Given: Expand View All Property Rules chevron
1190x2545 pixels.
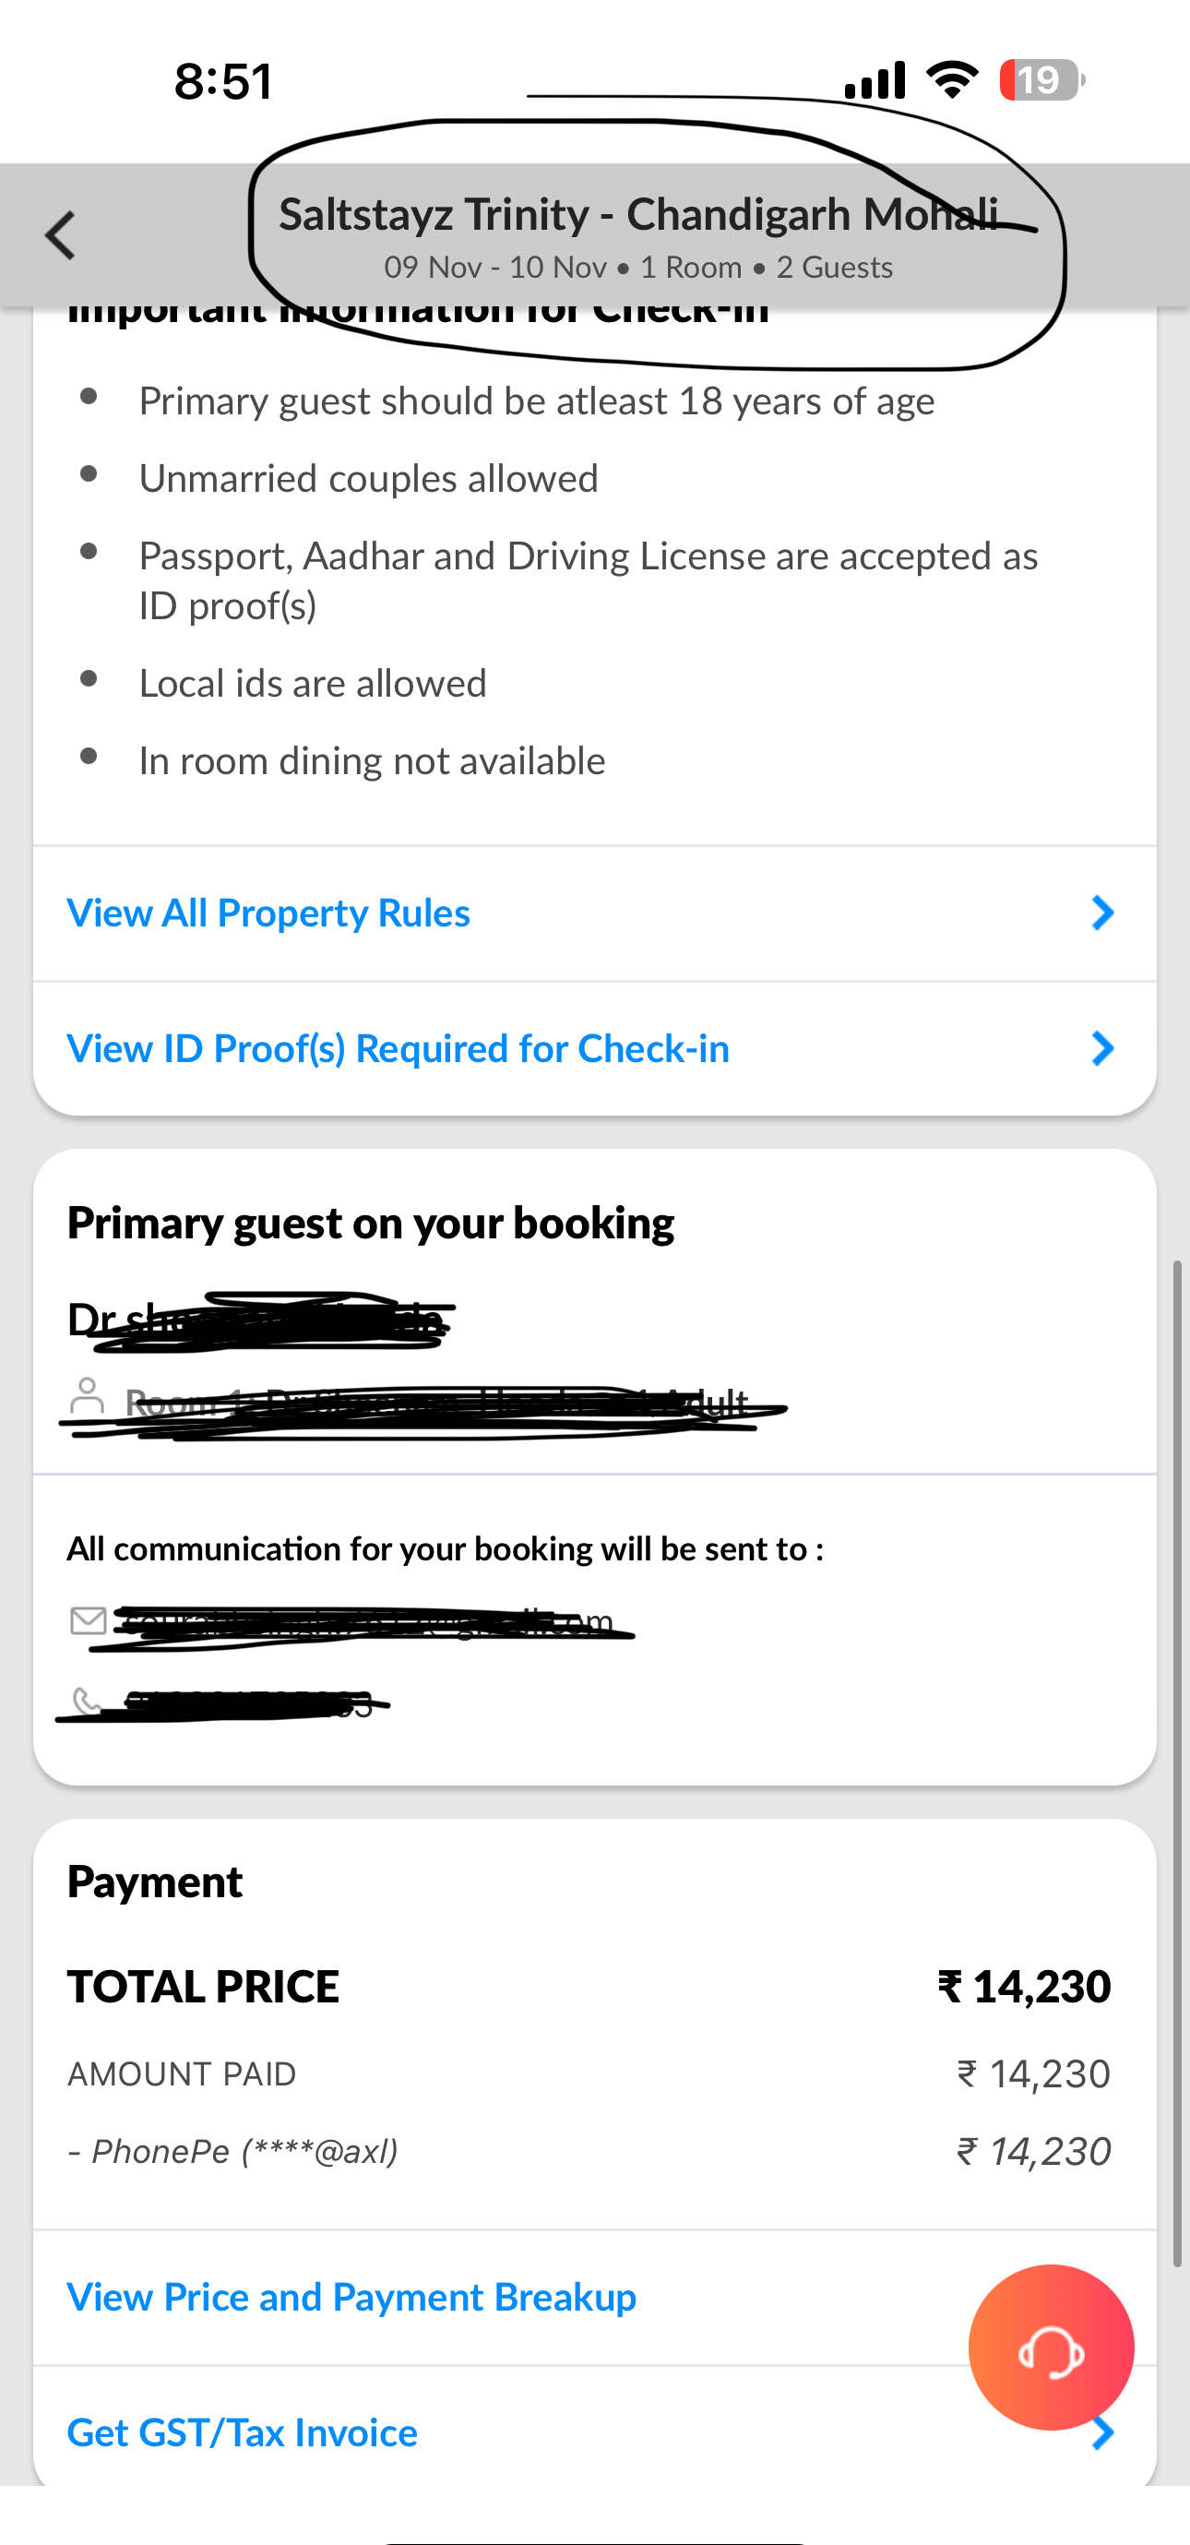Looking at the screenshot, I should pos(1102,913).
